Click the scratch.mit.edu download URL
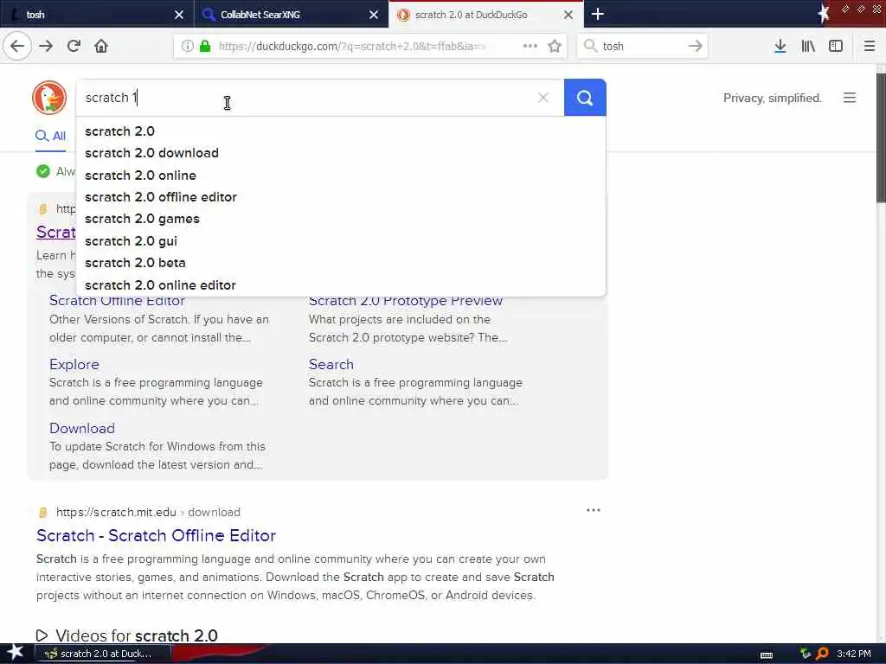Image resolution: width=886 pixels, height=664 pixels. pyautogui.click(x=148, y=512)
